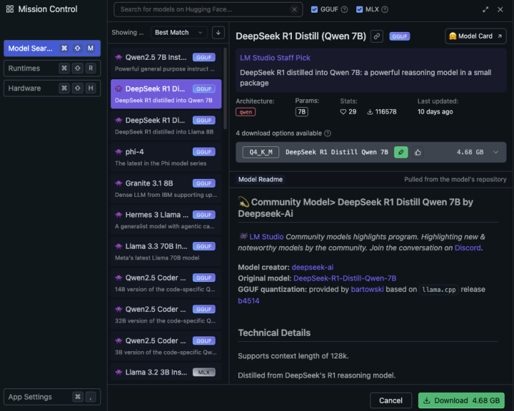This screenshot has width=514, height=411.
Task: Enable or disable the GGUF checkbox
Action: (315, 9)
